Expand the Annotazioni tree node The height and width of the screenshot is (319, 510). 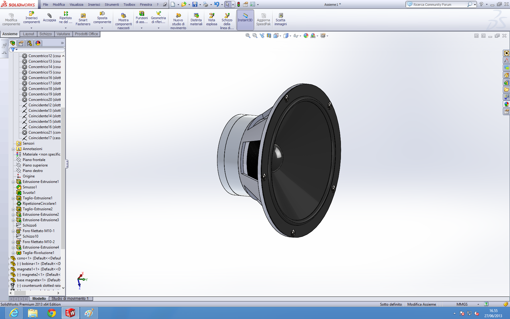(13, 149)
